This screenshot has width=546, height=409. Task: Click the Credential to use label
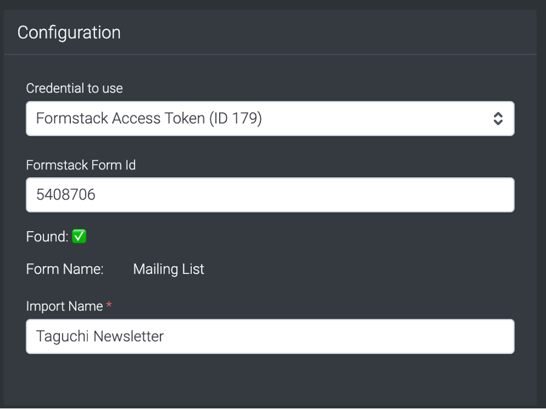coord(74,88)
